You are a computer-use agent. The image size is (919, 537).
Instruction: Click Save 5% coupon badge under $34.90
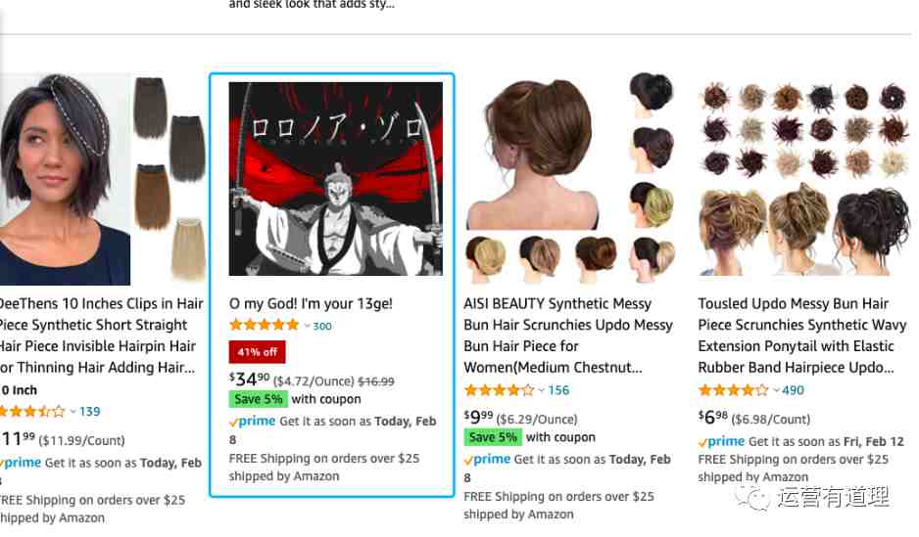click(x=258, y=399)
